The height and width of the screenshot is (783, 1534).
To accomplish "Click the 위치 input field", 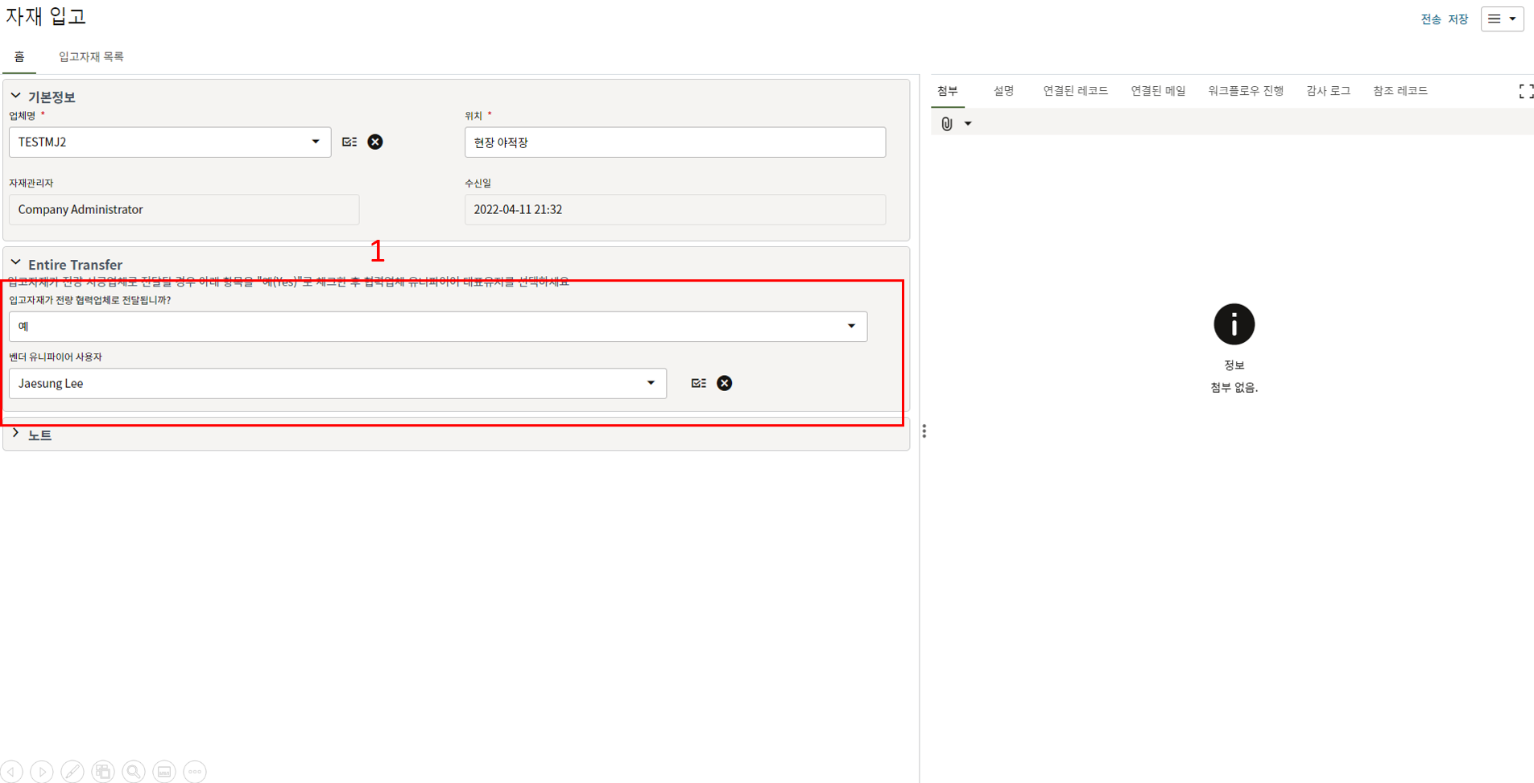I will click(675, 142).
